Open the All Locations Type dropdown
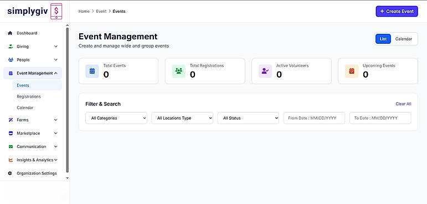427x204 pixels. pyautogui.click(x=182, y=118)
